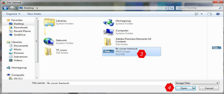Click the Cancel button
This screenshot has width=224, height=94.
209,88
